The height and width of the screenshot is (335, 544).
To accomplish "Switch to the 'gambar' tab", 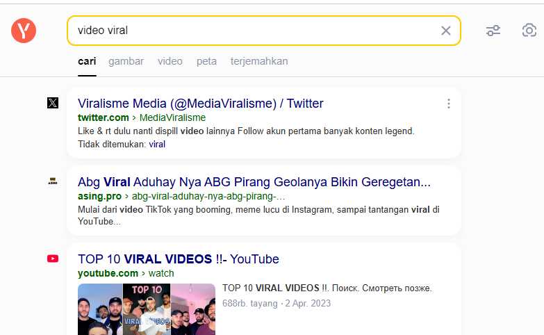I will [126, 61].
